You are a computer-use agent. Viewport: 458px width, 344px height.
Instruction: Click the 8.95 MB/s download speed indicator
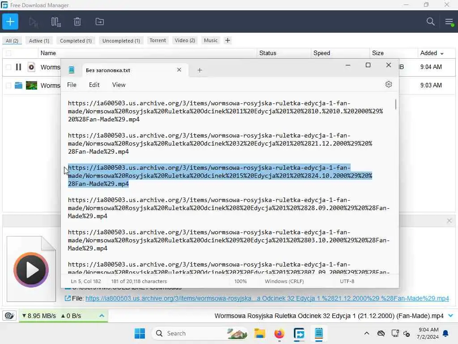pos(39,316)
